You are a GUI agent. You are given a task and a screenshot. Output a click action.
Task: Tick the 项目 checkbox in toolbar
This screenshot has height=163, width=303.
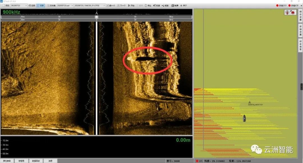(x=3, y=6)
